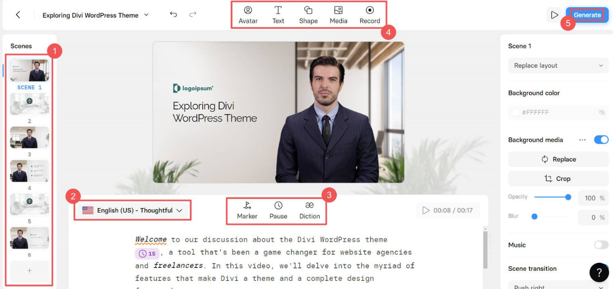
Task: Select the logoipsum logo on canvas
Action: [x=193, y=88]
